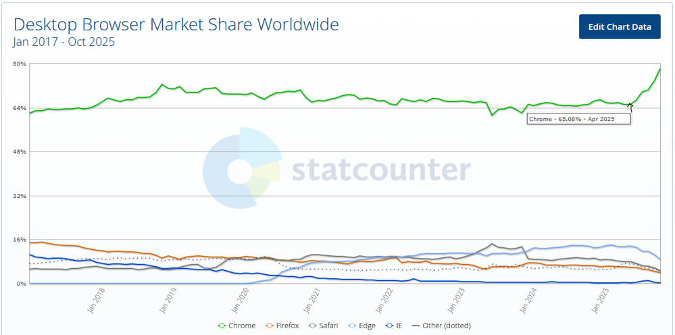Click the 48% y-axis label
Image resolution: width=675 pixels, height=335 pixels.
(18, 152)
